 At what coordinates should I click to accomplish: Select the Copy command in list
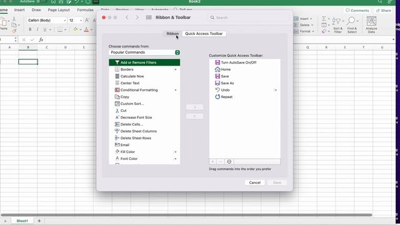[144, 97]
